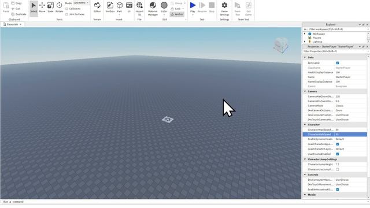Collapse the Camera properties section

(305, 91)
